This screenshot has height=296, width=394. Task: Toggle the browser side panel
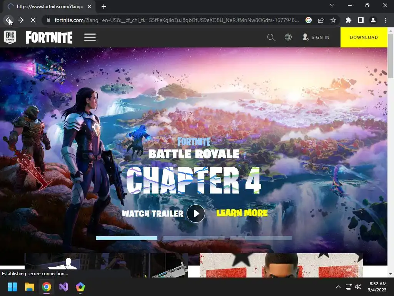(361, 20)
